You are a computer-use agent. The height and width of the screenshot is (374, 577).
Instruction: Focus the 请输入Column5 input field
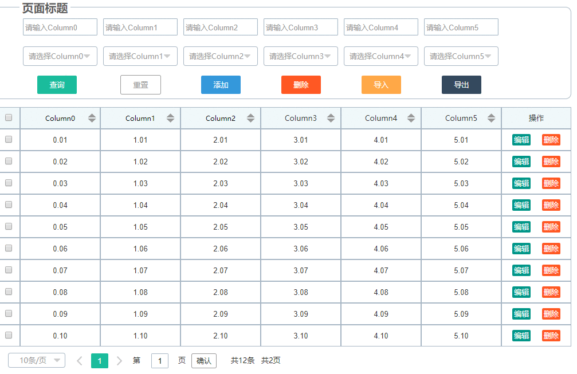pyautogui.click(x=461, y=27)
